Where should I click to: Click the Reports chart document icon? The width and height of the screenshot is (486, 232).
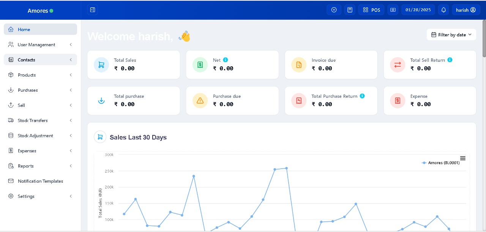(11, 166)
